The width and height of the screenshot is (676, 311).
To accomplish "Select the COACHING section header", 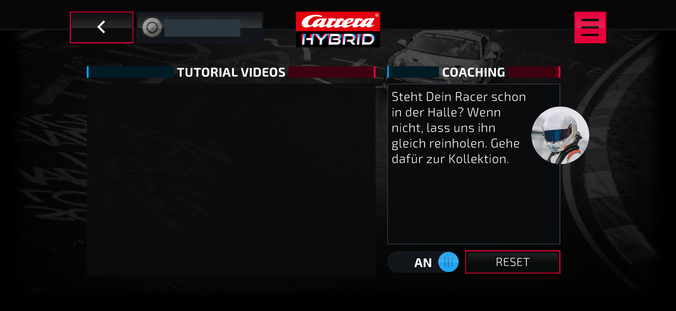I will 474,72.
